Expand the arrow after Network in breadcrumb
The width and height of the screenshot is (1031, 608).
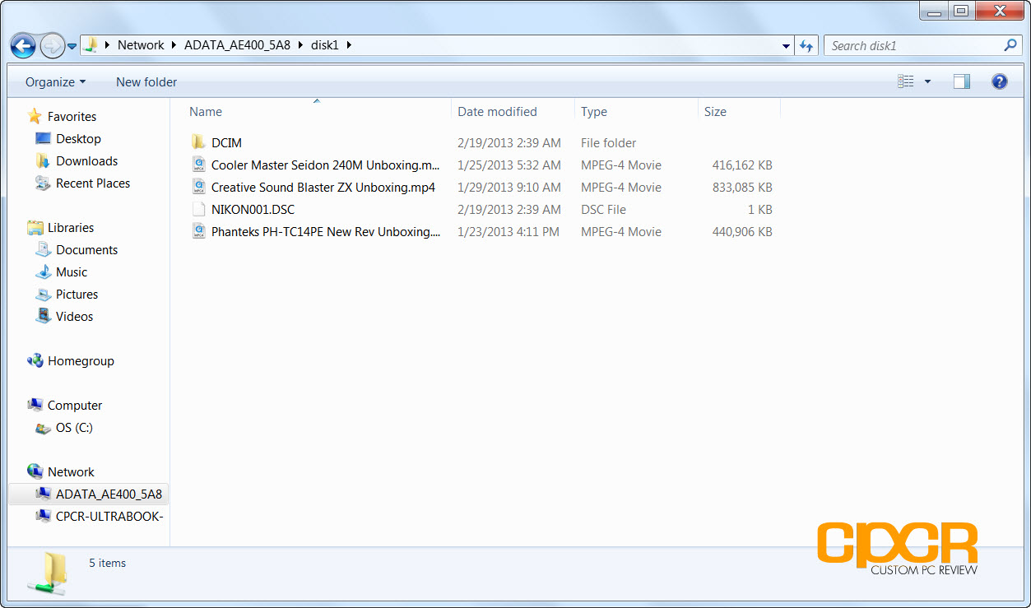pyautogui.click(x=174, y=45)
